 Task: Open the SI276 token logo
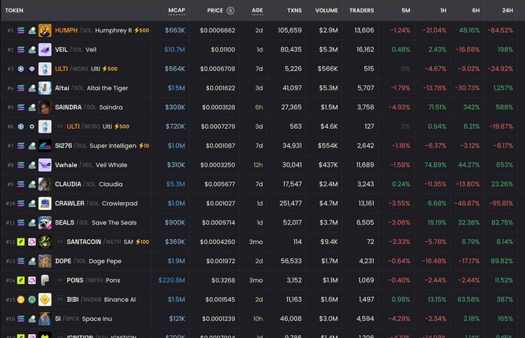point(45,146)
